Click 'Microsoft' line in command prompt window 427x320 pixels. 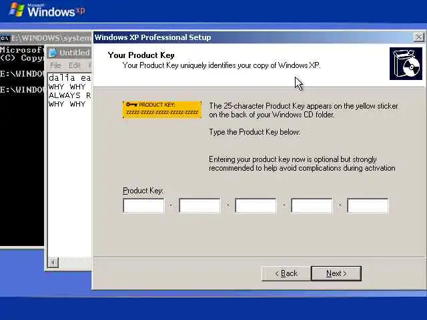(22, 50)
